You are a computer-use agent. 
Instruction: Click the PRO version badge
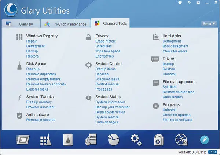pyautogui.click(x=213, y=152)
